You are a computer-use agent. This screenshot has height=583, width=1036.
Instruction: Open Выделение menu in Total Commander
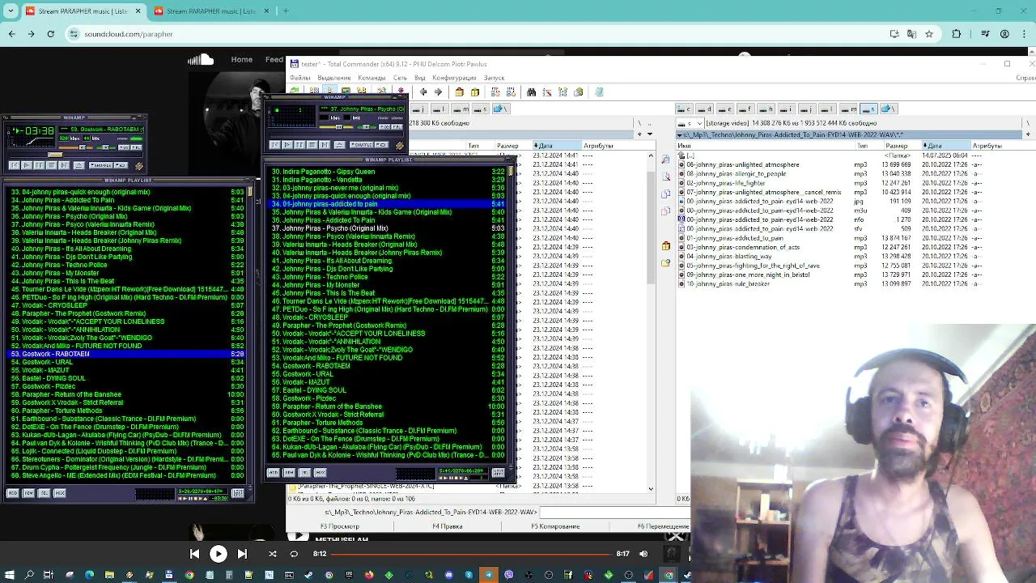[334, 78]
